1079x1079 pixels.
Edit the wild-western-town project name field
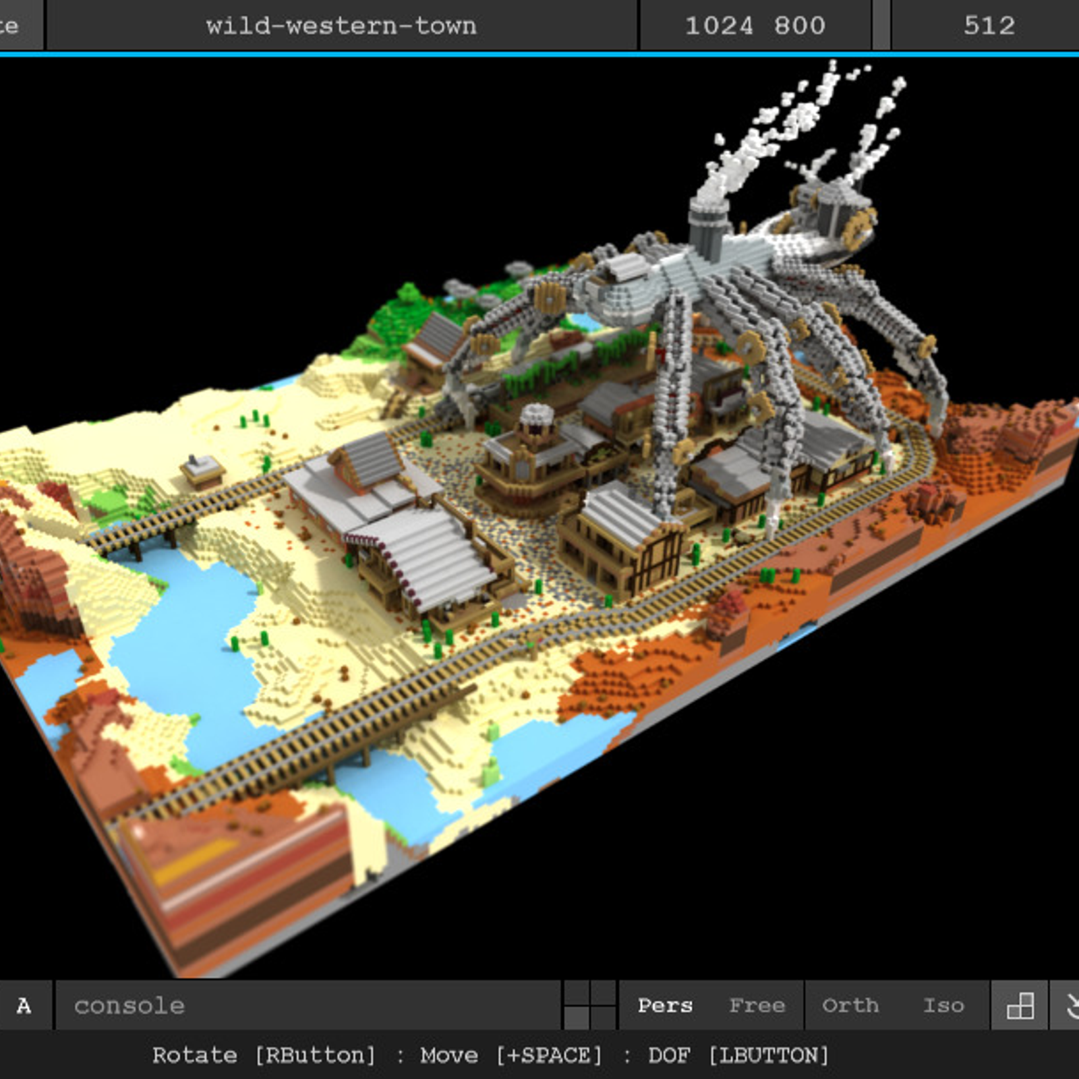[341, 25]
